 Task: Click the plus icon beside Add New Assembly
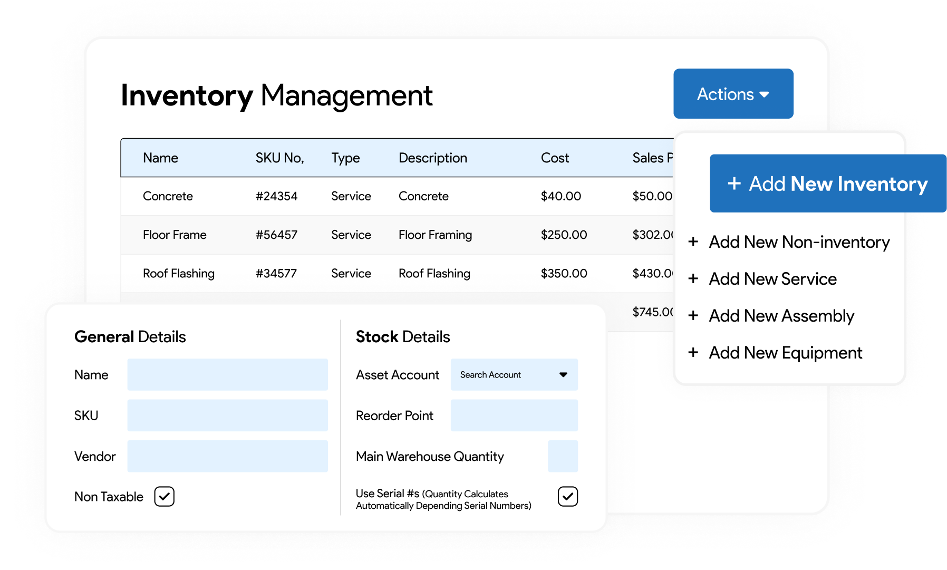[x=693, y=315]
